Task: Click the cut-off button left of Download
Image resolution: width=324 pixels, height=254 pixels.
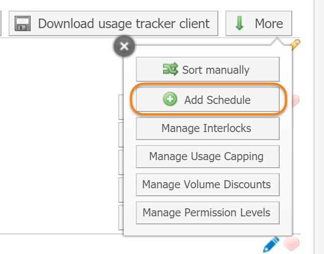Action: (2, 24)
